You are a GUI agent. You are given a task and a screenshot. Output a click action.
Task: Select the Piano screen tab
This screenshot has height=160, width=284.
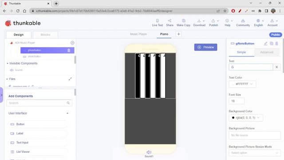(164, 34)
